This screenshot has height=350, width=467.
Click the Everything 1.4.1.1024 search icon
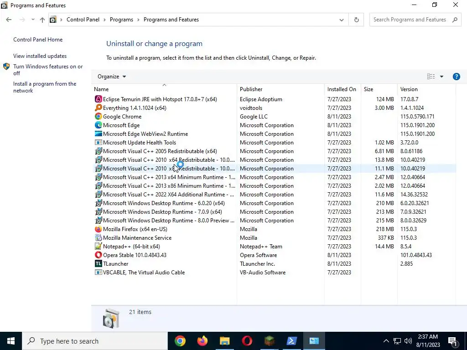pyautogui.click(x=99, y=108)
